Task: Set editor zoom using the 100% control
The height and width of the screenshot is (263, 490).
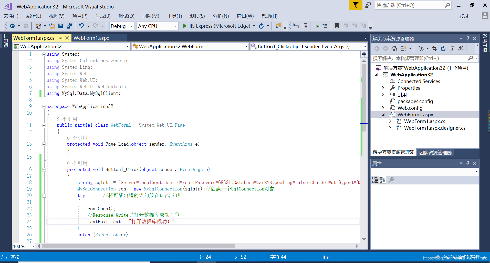Action: point(23,246)
